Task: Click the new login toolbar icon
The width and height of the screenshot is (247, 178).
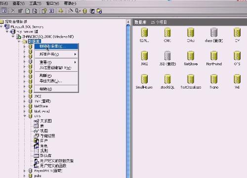Action: coord(92,11)
